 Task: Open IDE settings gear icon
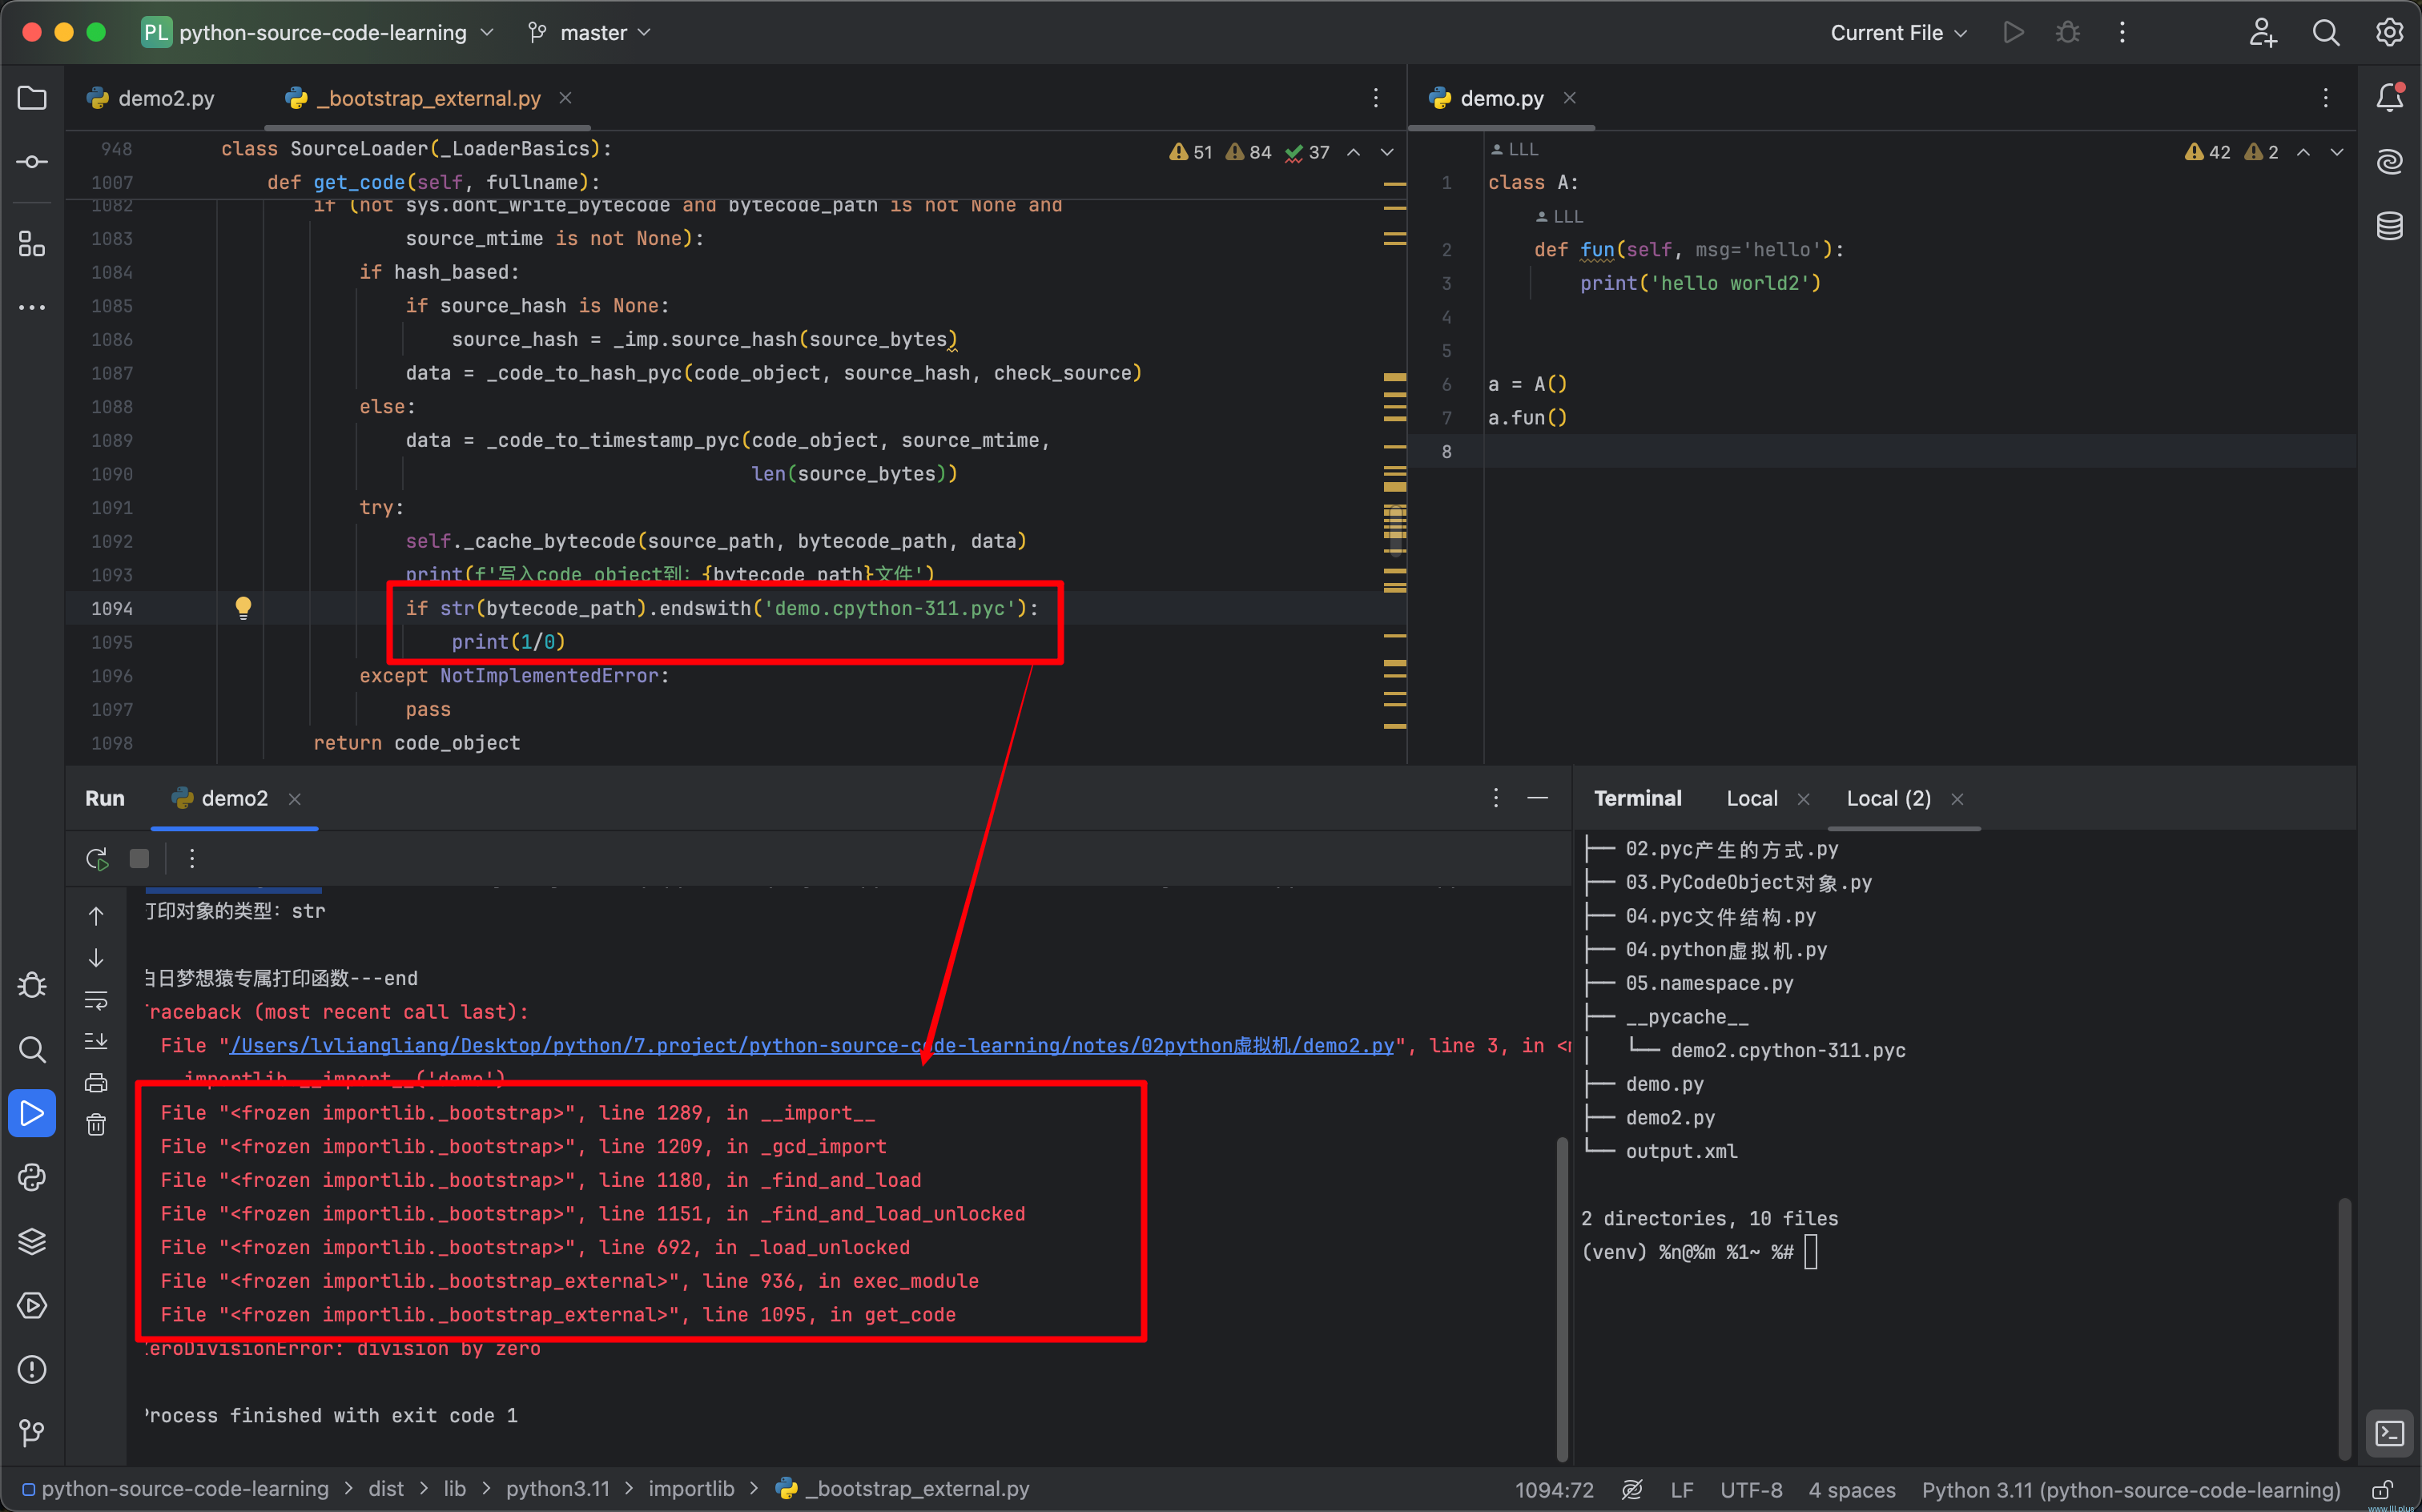coord(2389,32)
